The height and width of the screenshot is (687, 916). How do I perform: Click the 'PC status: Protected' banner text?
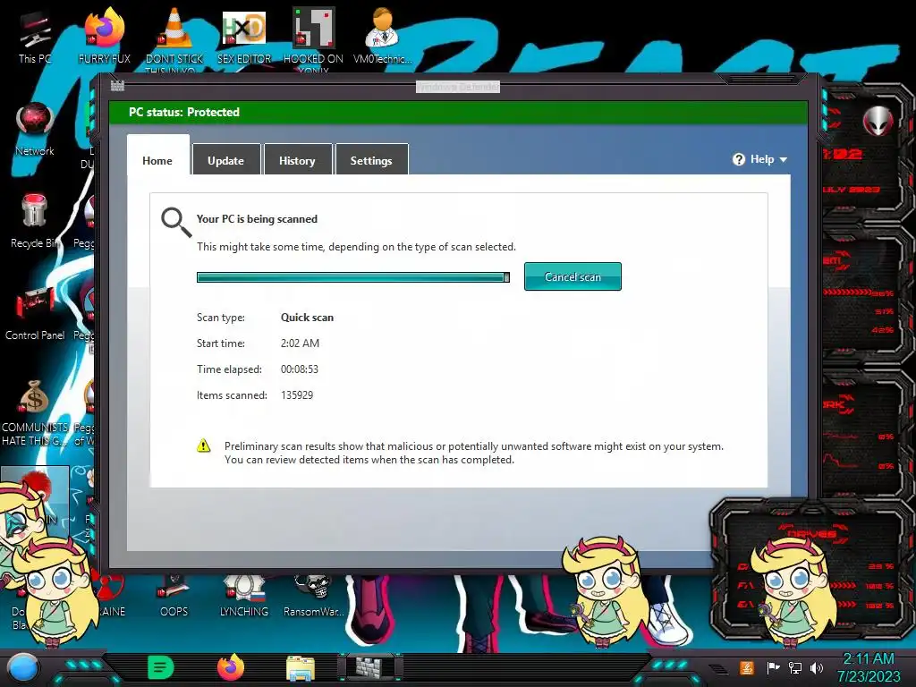(184, 112)
